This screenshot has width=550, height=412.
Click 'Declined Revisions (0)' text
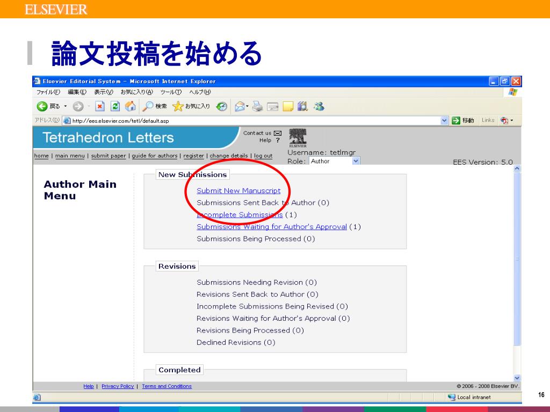coord(236,342)
